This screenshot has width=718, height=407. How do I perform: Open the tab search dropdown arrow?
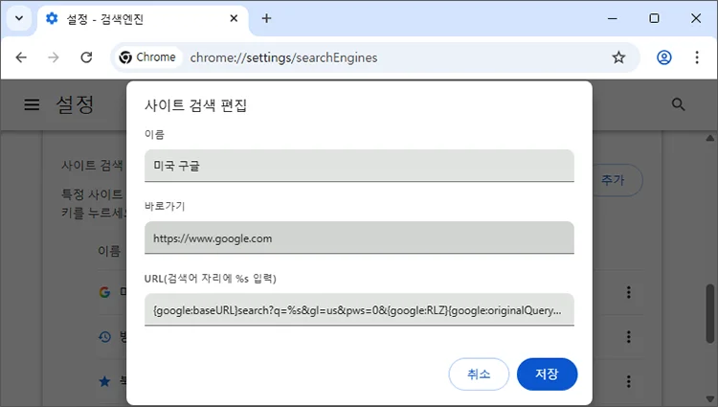pyautogui.click(x=19, y=19)
